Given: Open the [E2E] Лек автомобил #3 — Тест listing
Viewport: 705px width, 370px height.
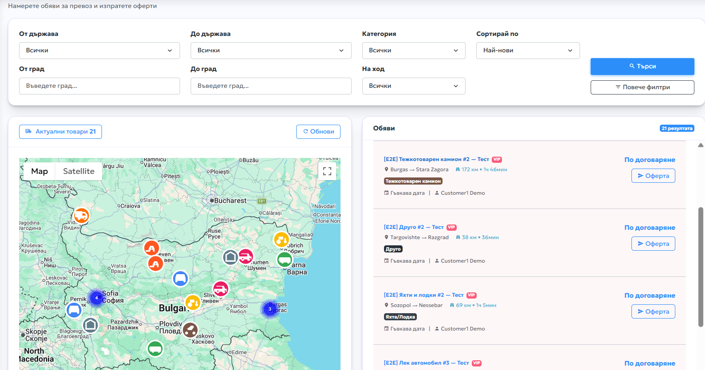Looking at the screenshot, I should (x=426, y=363).
